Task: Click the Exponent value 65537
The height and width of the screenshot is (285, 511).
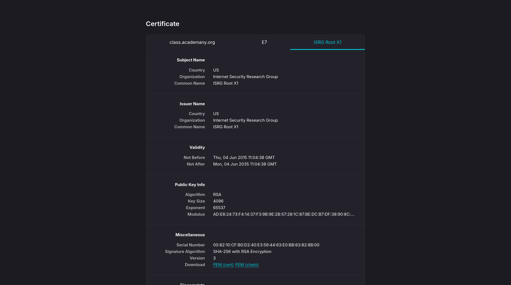Action: [219, 208]
